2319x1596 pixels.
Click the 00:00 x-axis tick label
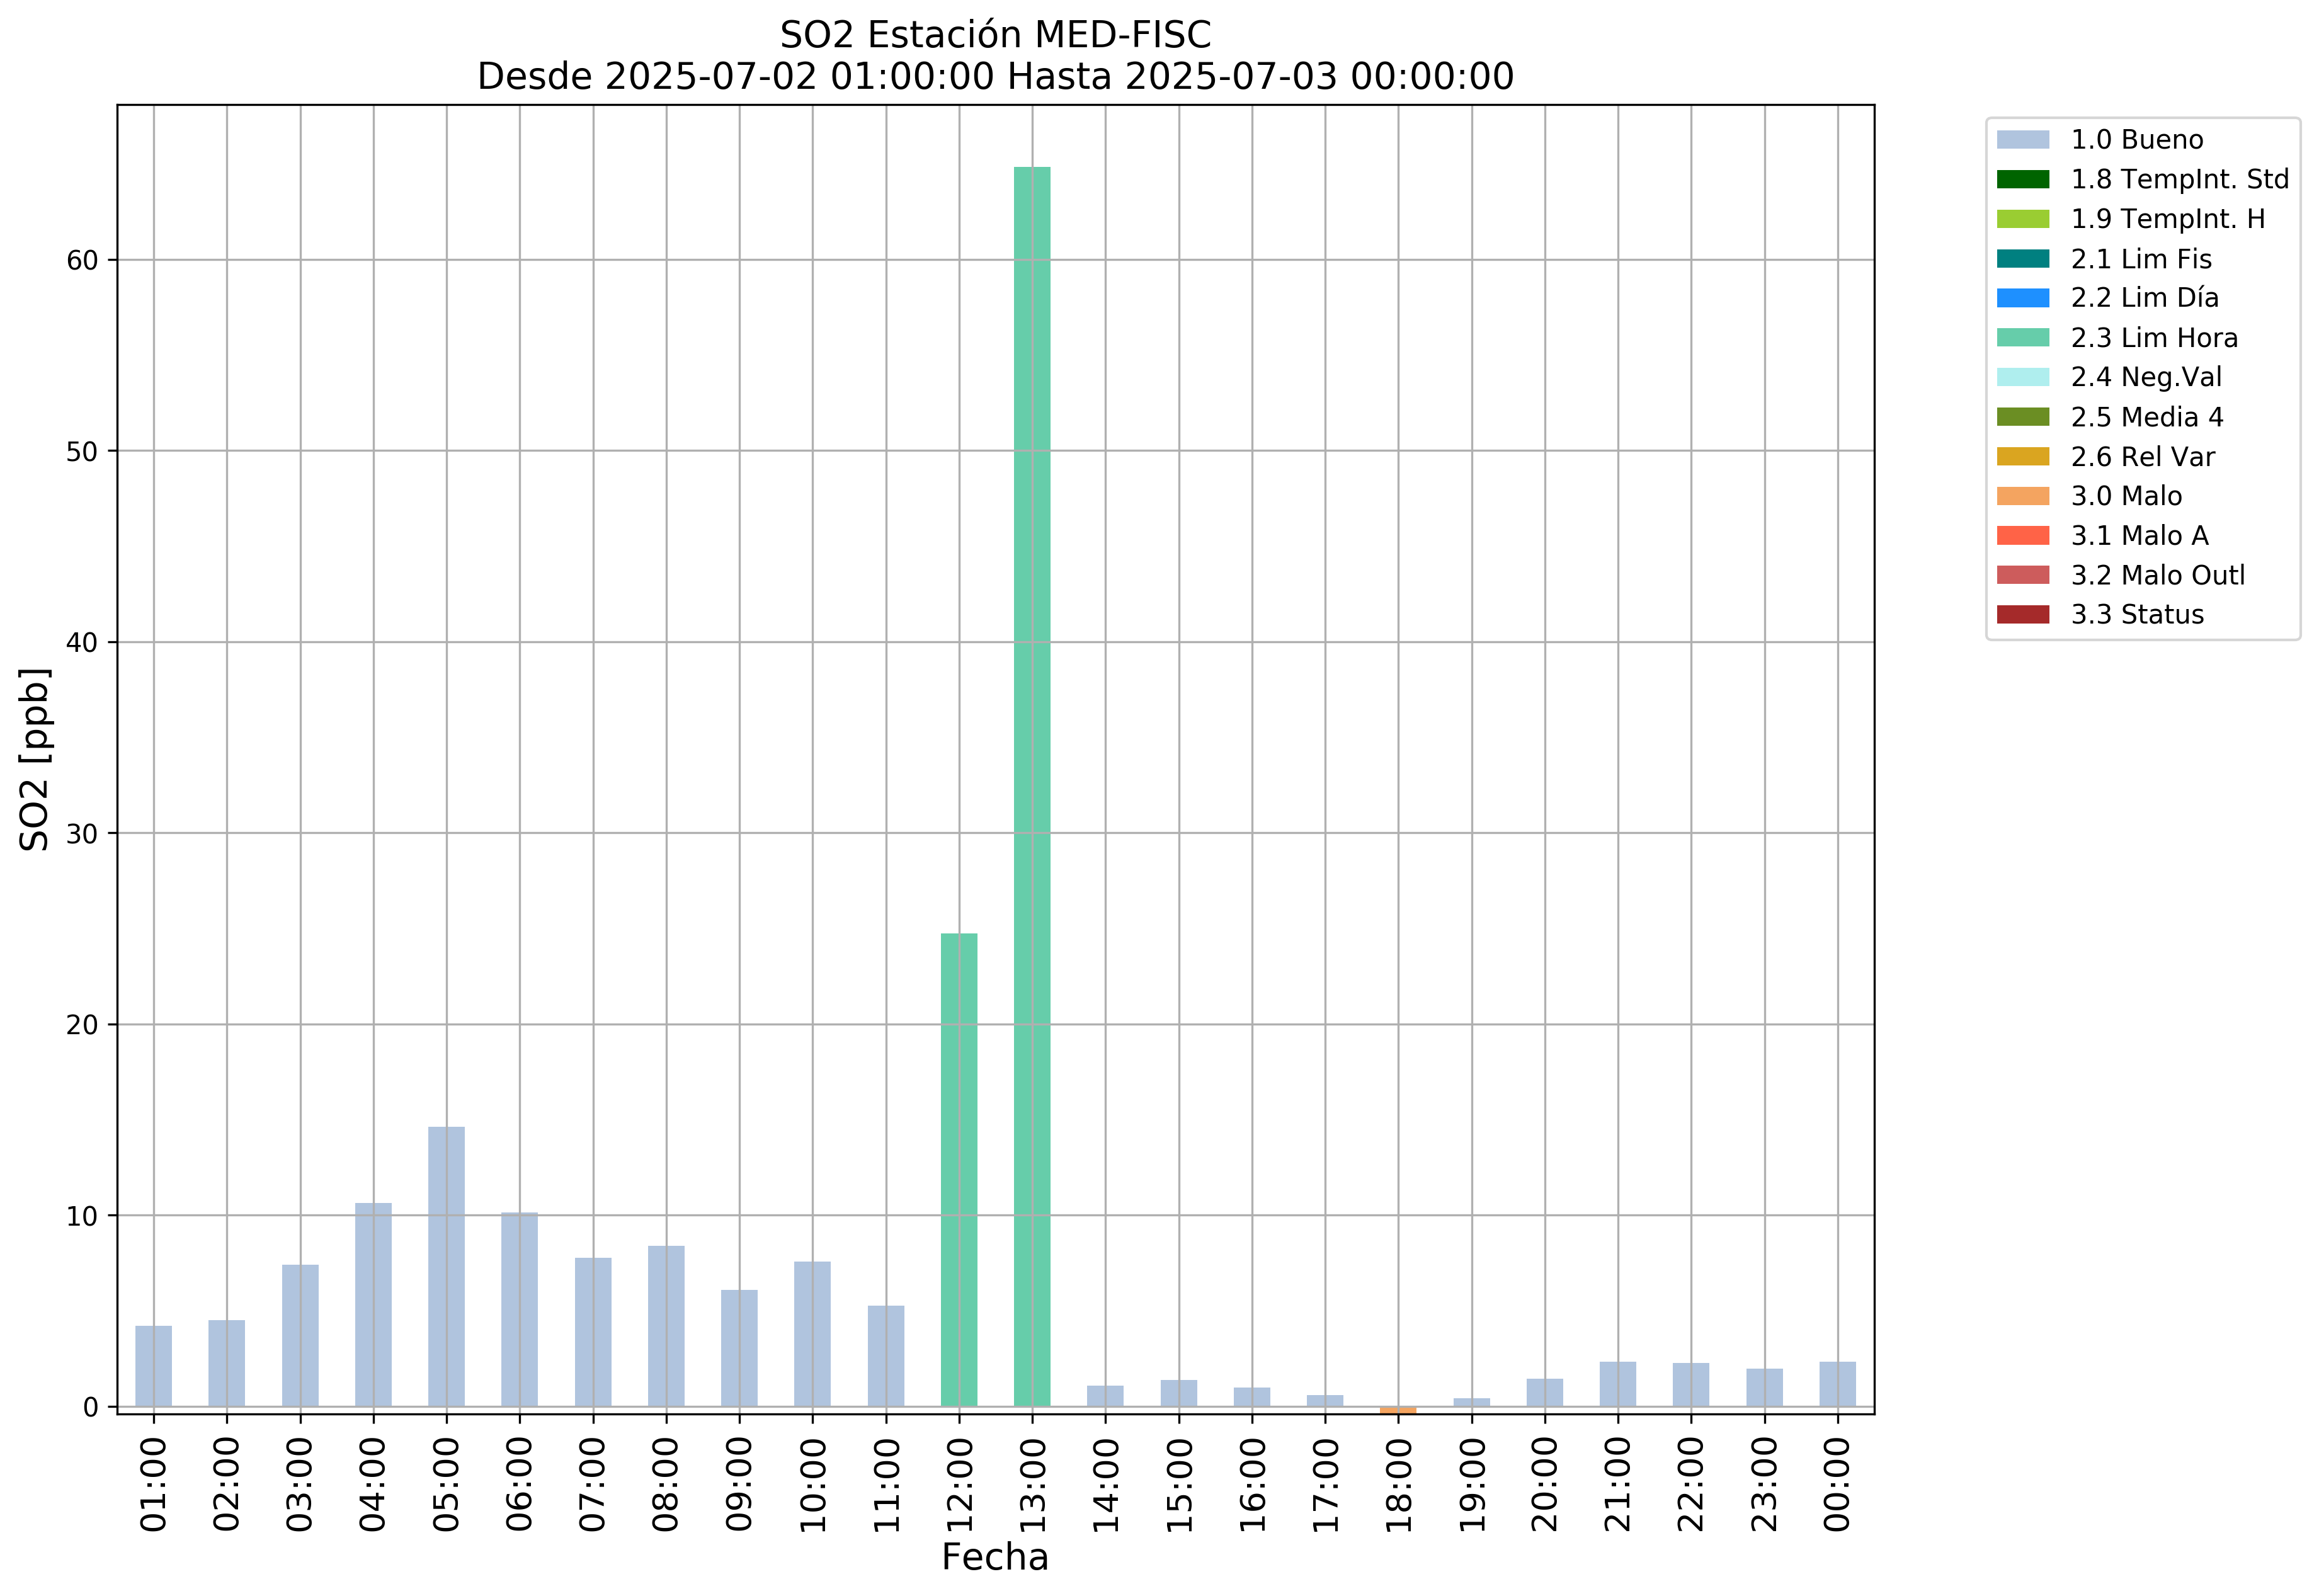click(1838, 1485)
